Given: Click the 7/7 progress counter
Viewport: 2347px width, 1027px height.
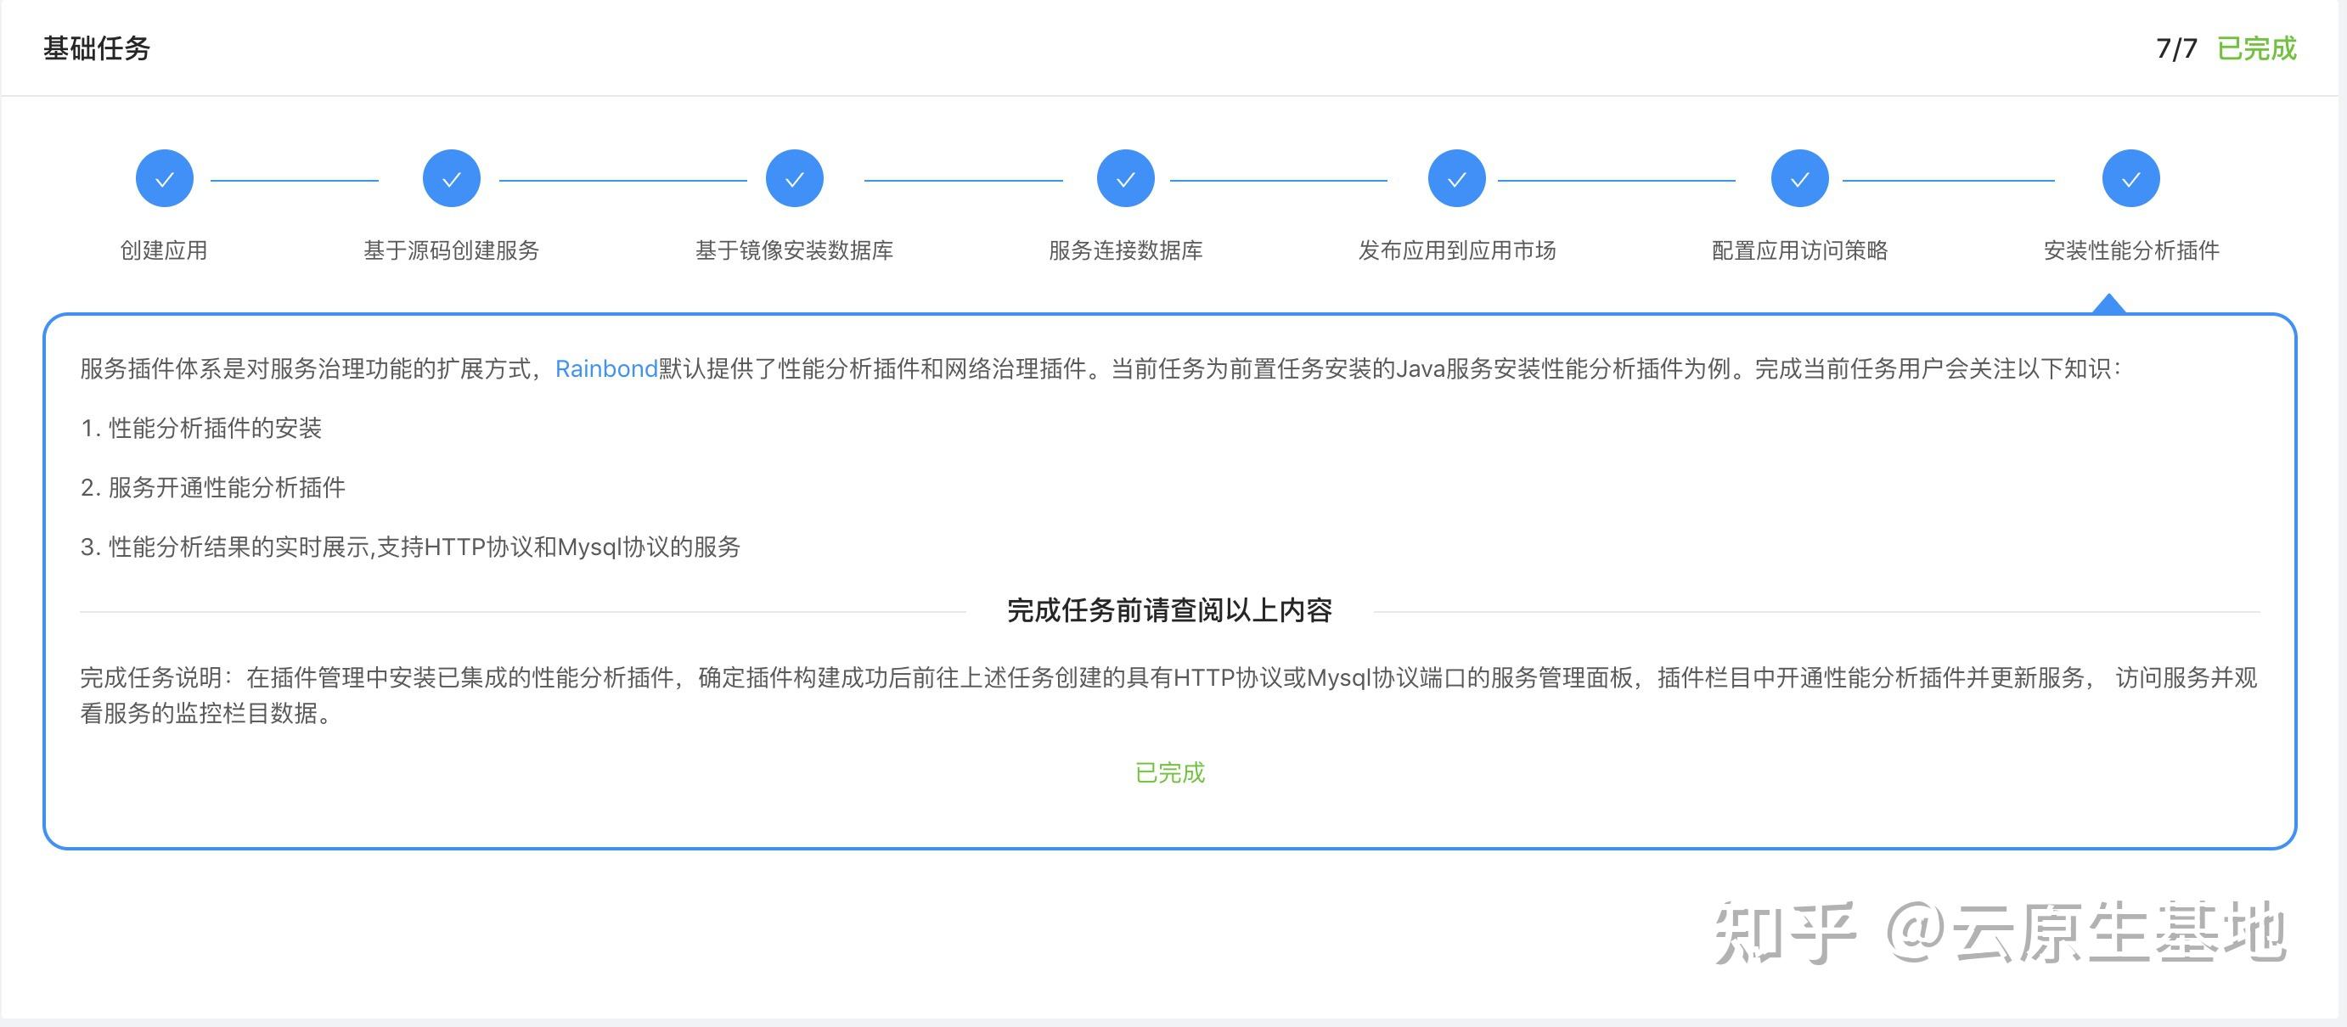Looking at the screenshot, I should (2176, 48).
